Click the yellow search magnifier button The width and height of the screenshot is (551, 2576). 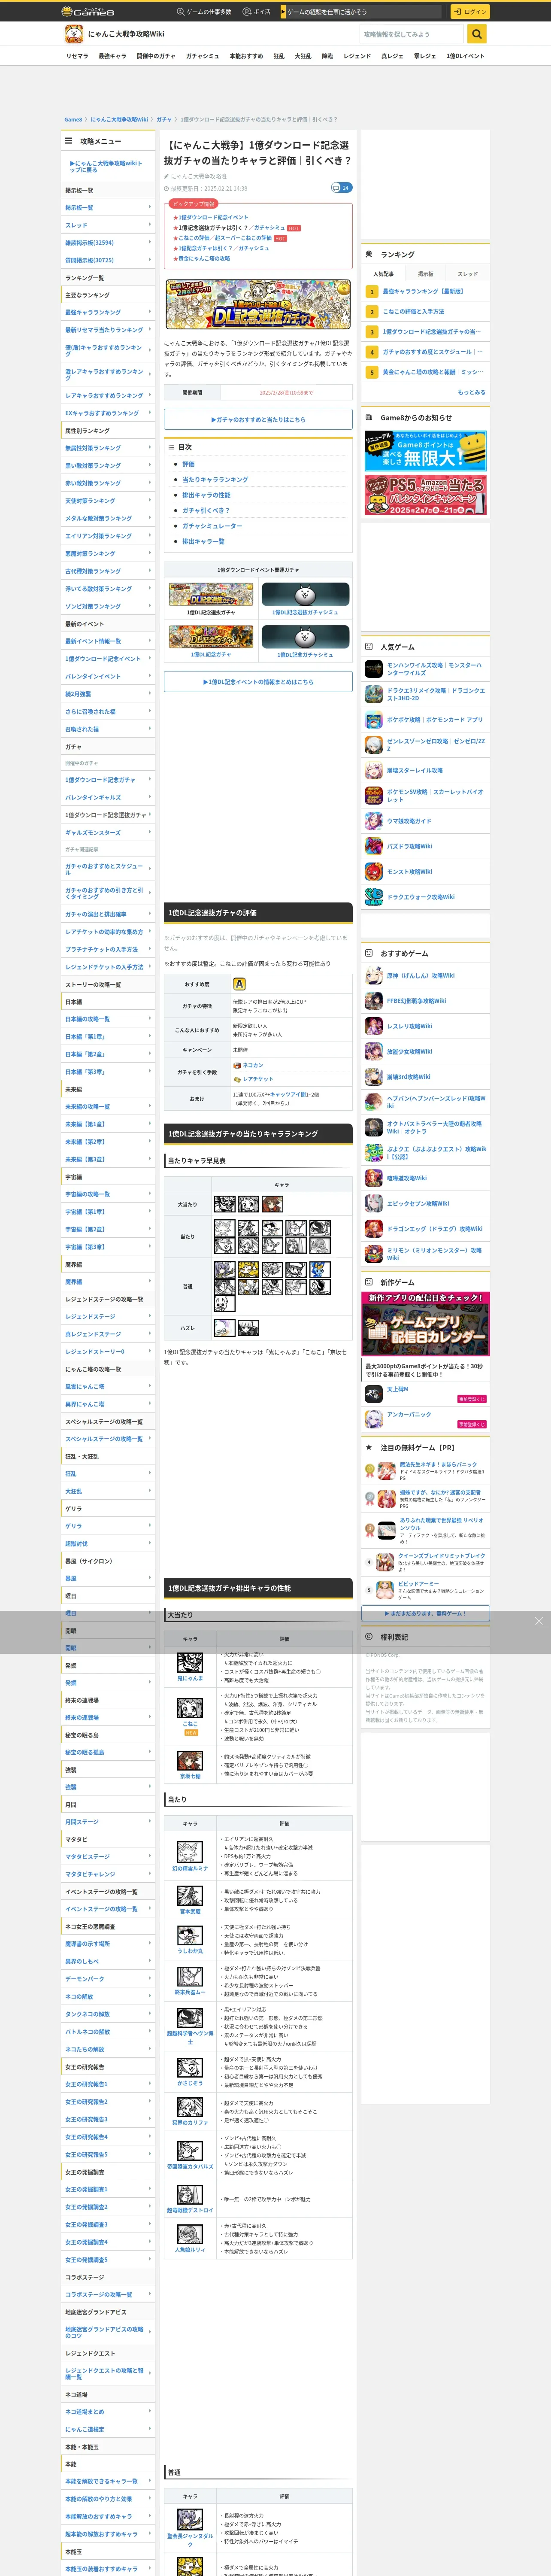477,34
